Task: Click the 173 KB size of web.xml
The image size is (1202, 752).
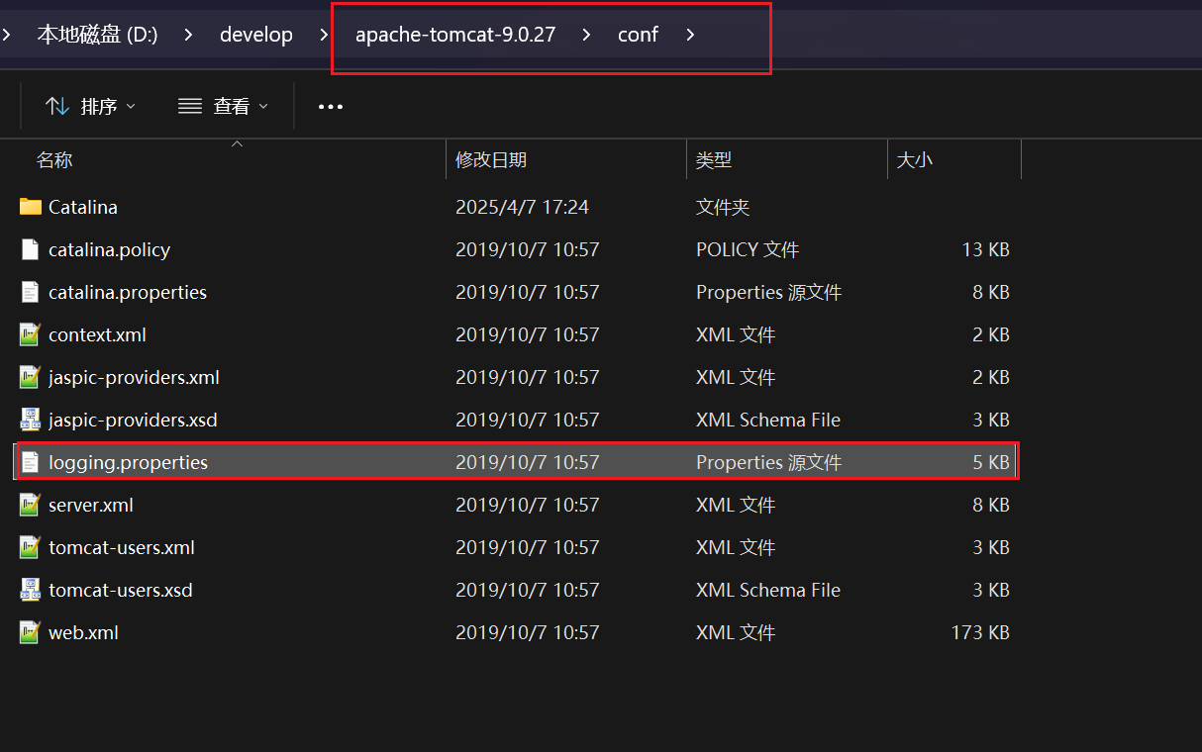Action: click(x=980, y=632)
